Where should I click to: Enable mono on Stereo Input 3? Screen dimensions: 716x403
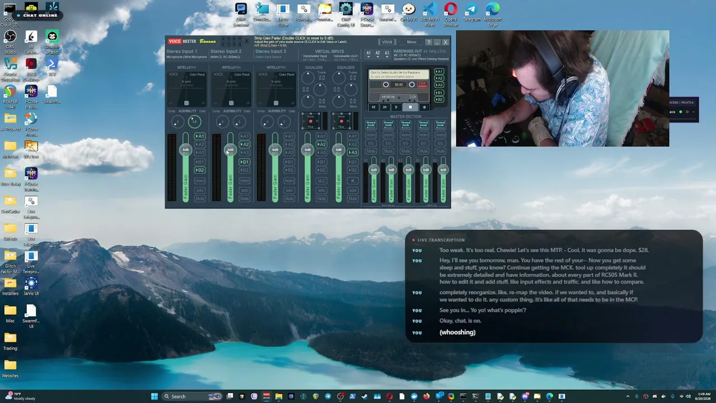coord(289,181)
